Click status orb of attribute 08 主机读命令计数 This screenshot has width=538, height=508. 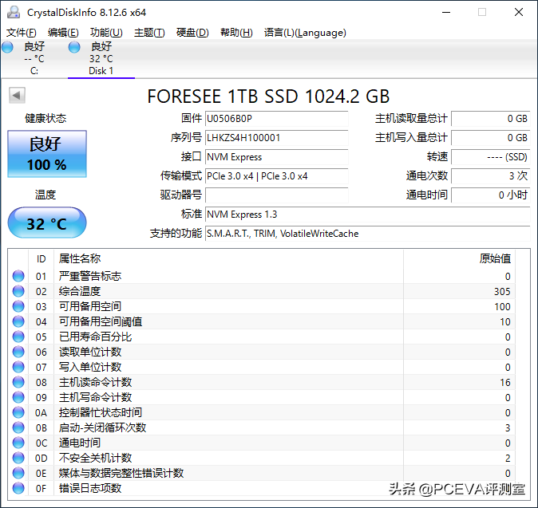(18, 382)
